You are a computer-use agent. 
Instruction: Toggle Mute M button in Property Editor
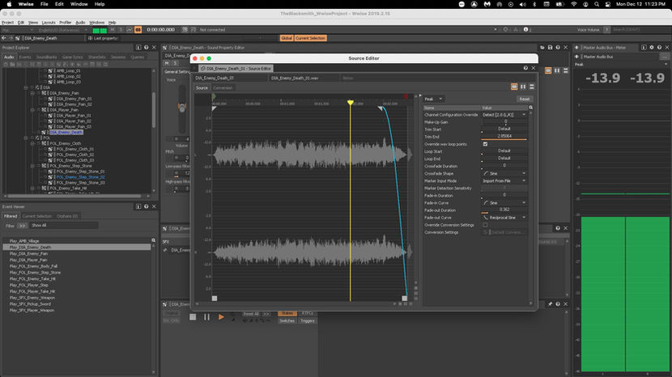(x=167, y=63)
